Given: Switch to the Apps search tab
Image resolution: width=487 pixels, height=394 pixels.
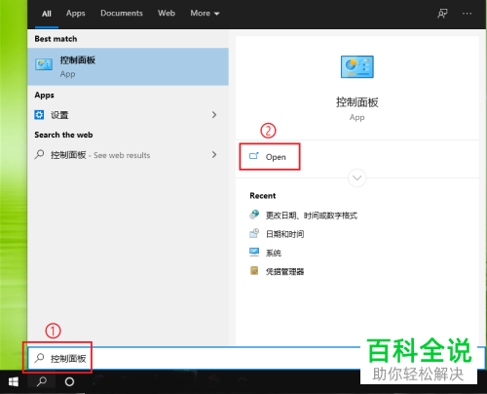Looking at the screenshot, I should coord(76,14).
